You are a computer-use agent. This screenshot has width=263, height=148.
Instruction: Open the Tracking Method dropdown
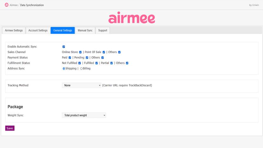point(82,85)
